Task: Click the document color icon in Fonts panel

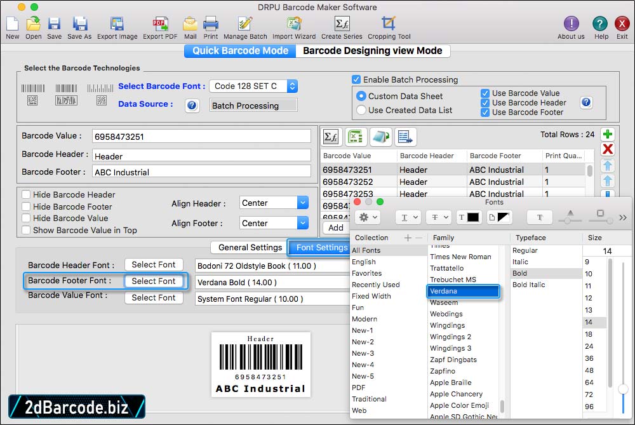Action: [498, 217]
